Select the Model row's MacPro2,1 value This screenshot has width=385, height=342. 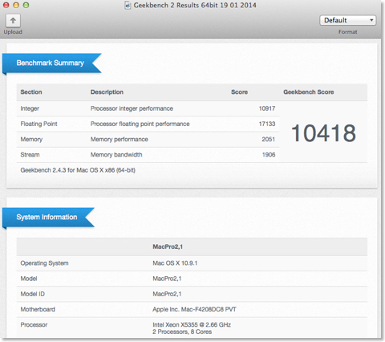(x=167, y=279)
